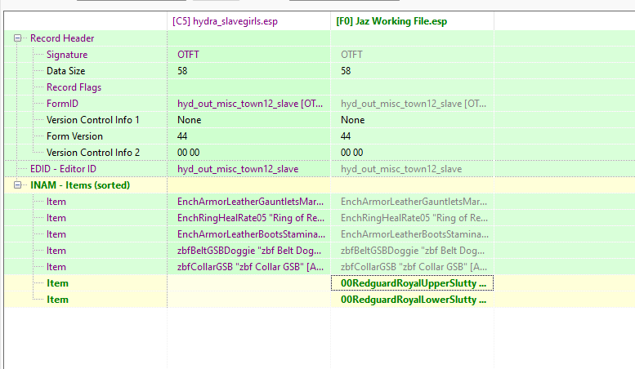Click OTFT signature in hydra_slavegirls column
This screenshot has width=635, height=369.
coord(188,55)
